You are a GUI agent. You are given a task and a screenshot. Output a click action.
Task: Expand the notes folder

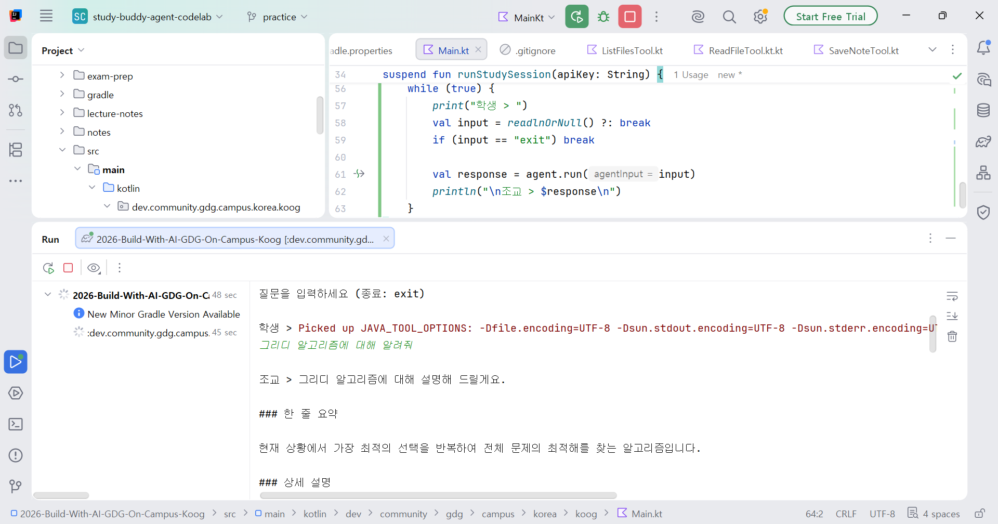pos(62,132)
